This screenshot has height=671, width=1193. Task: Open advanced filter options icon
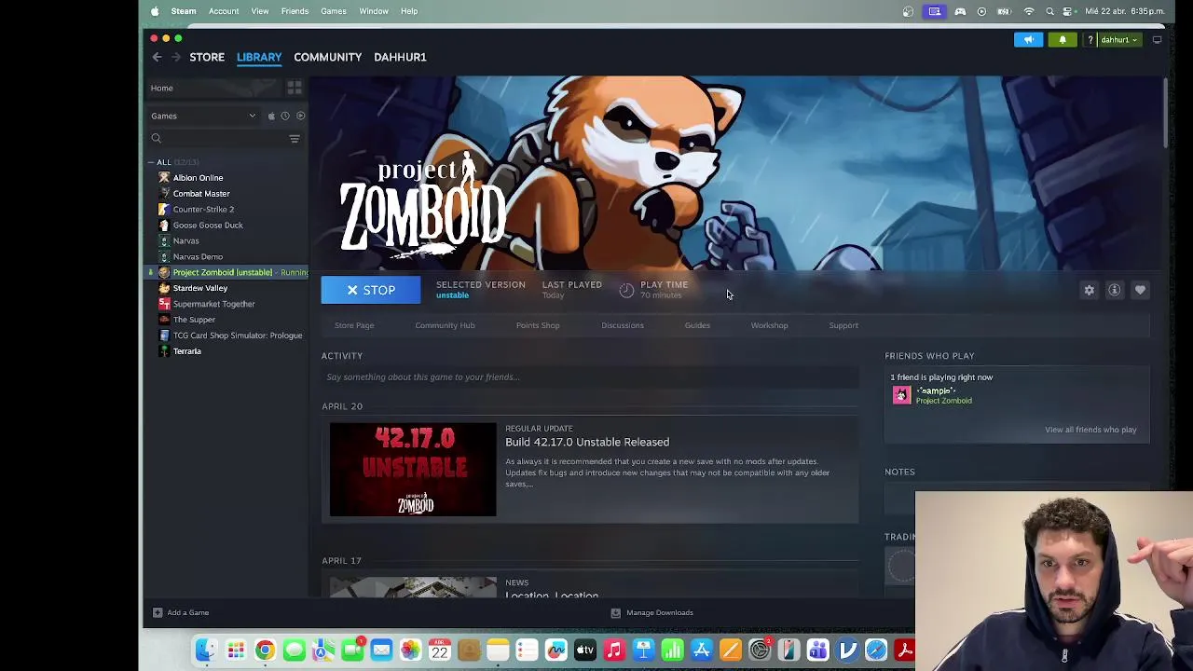295,138
